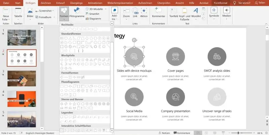
Task: Insert a SmartArt graphic
Action: [91, 14]
